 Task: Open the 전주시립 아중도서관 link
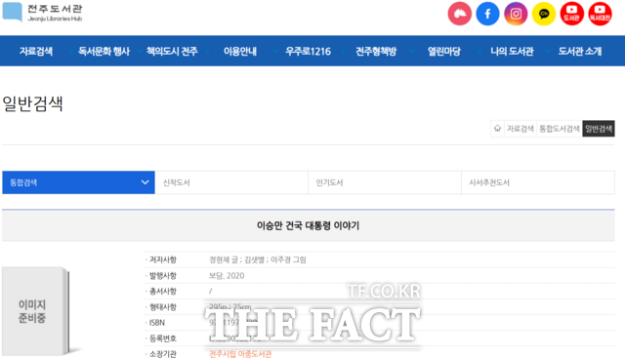coord(240,354)
